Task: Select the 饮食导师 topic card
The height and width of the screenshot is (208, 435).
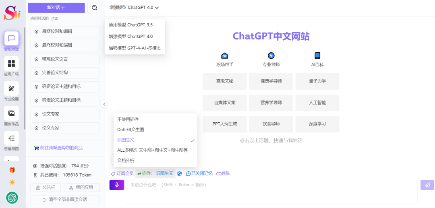Action: (x=271, y=124)
